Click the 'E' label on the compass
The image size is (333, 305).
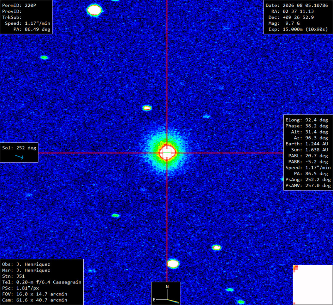click(154, 300)
